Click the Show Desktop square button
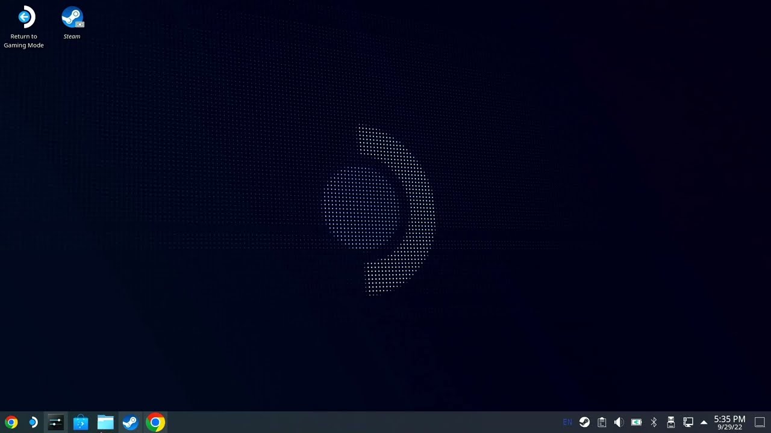771x433 pixels. pos(760,422)
